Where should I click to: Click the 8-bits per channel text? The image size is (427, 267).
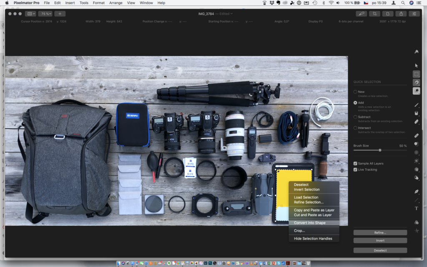(x=351, y=21)
